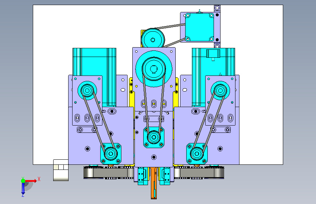Select the square cyan motor at top right
This screenshot has height=204, width=316.
[x=199, y=27]
